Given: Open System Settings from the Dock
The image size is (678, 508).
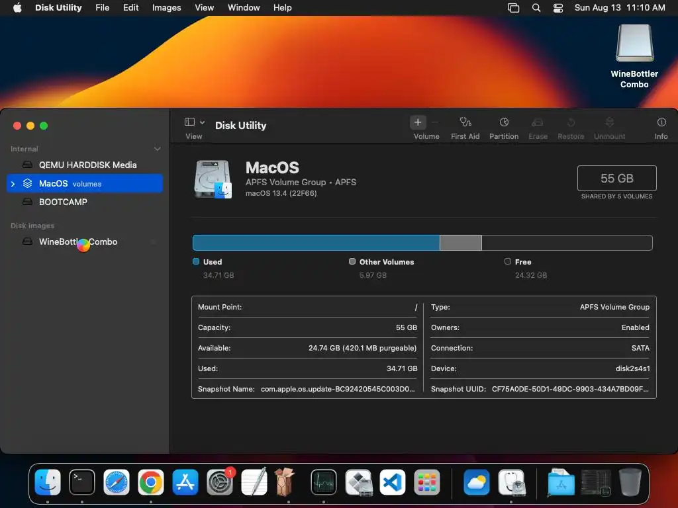Looking at the screenshot, I should pos(220,482).
